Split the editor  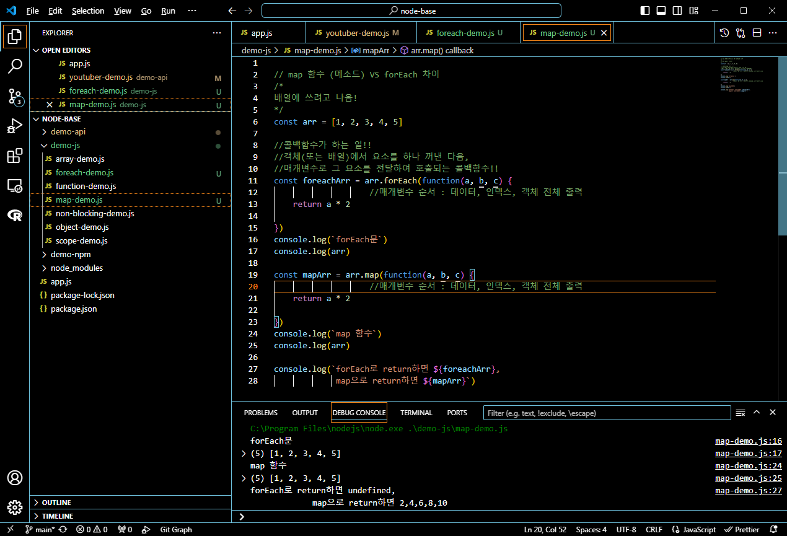[757, 33]
